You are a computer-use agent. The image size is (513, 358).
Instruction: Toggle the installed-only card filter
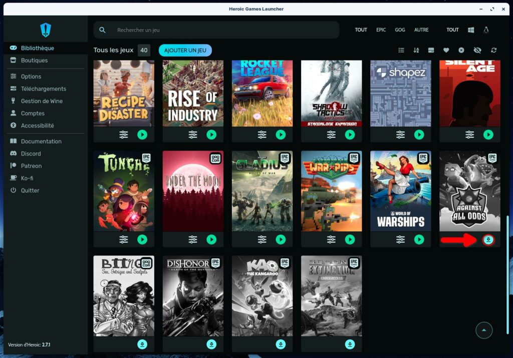[x=431, y=50]
